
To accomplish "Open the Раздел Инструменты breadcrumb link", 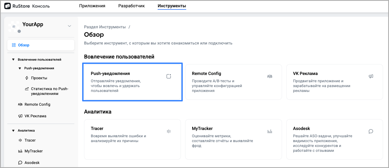I will 105,27.
